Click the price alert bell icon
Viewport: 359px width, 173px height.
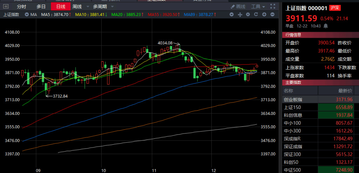326,26
